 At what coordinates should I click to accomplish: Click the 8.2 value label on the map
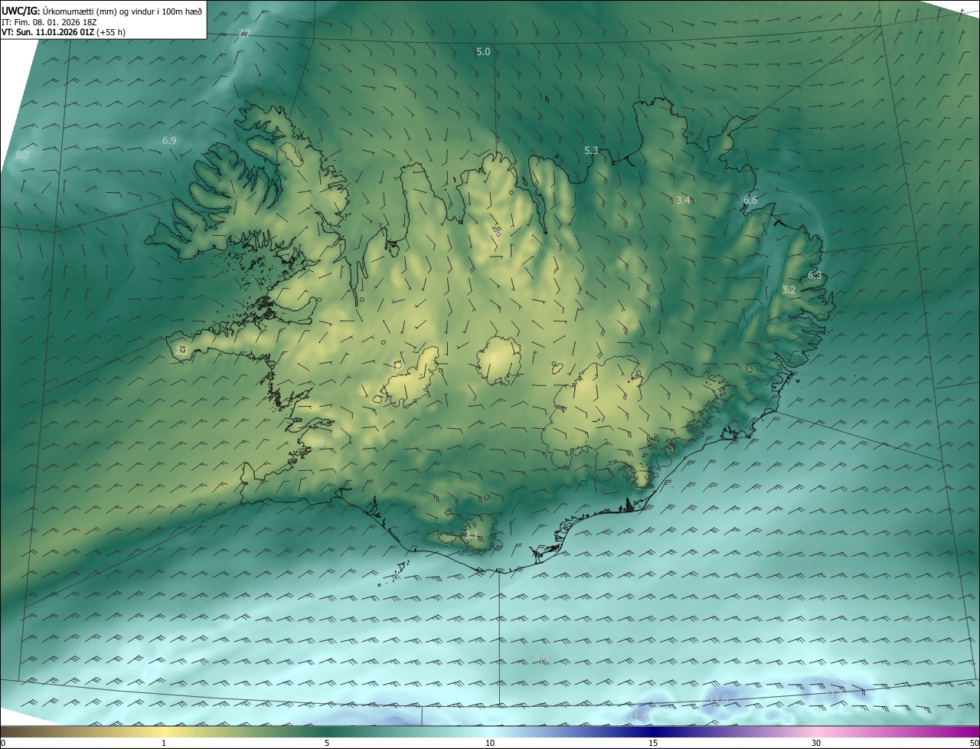point(22,155)
